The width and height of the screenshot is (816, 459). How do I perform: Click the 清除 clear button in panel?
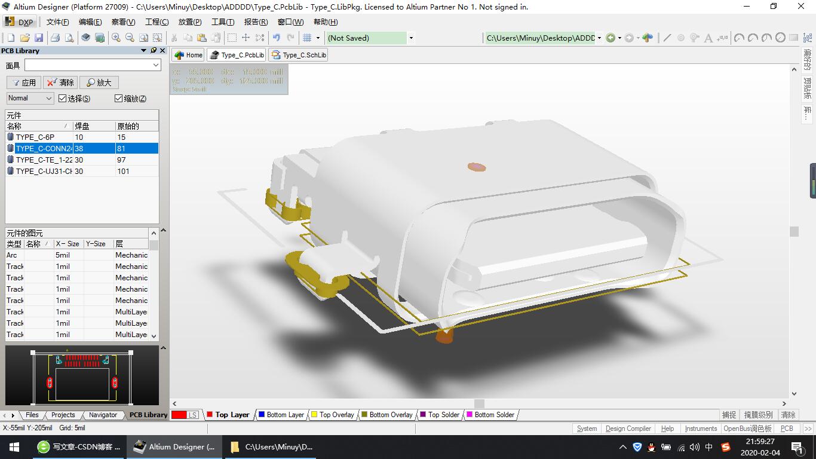pyautogui.click(x=60, y=82)
